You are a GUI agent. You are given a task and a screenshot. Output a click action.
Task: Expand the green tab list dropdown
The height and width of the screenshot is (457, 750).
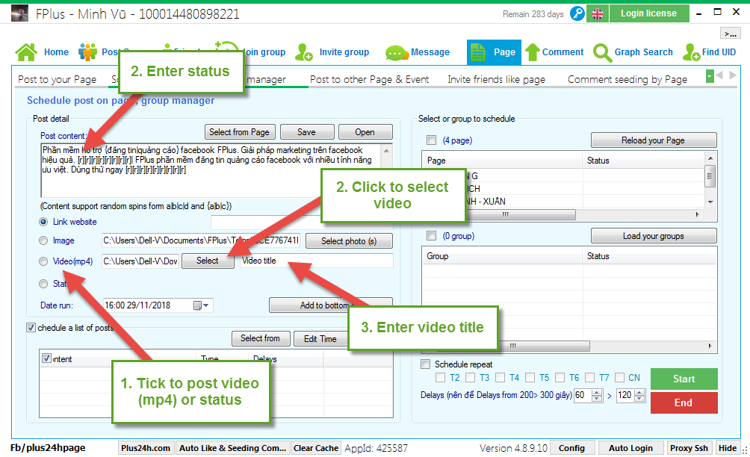(710, 75)
